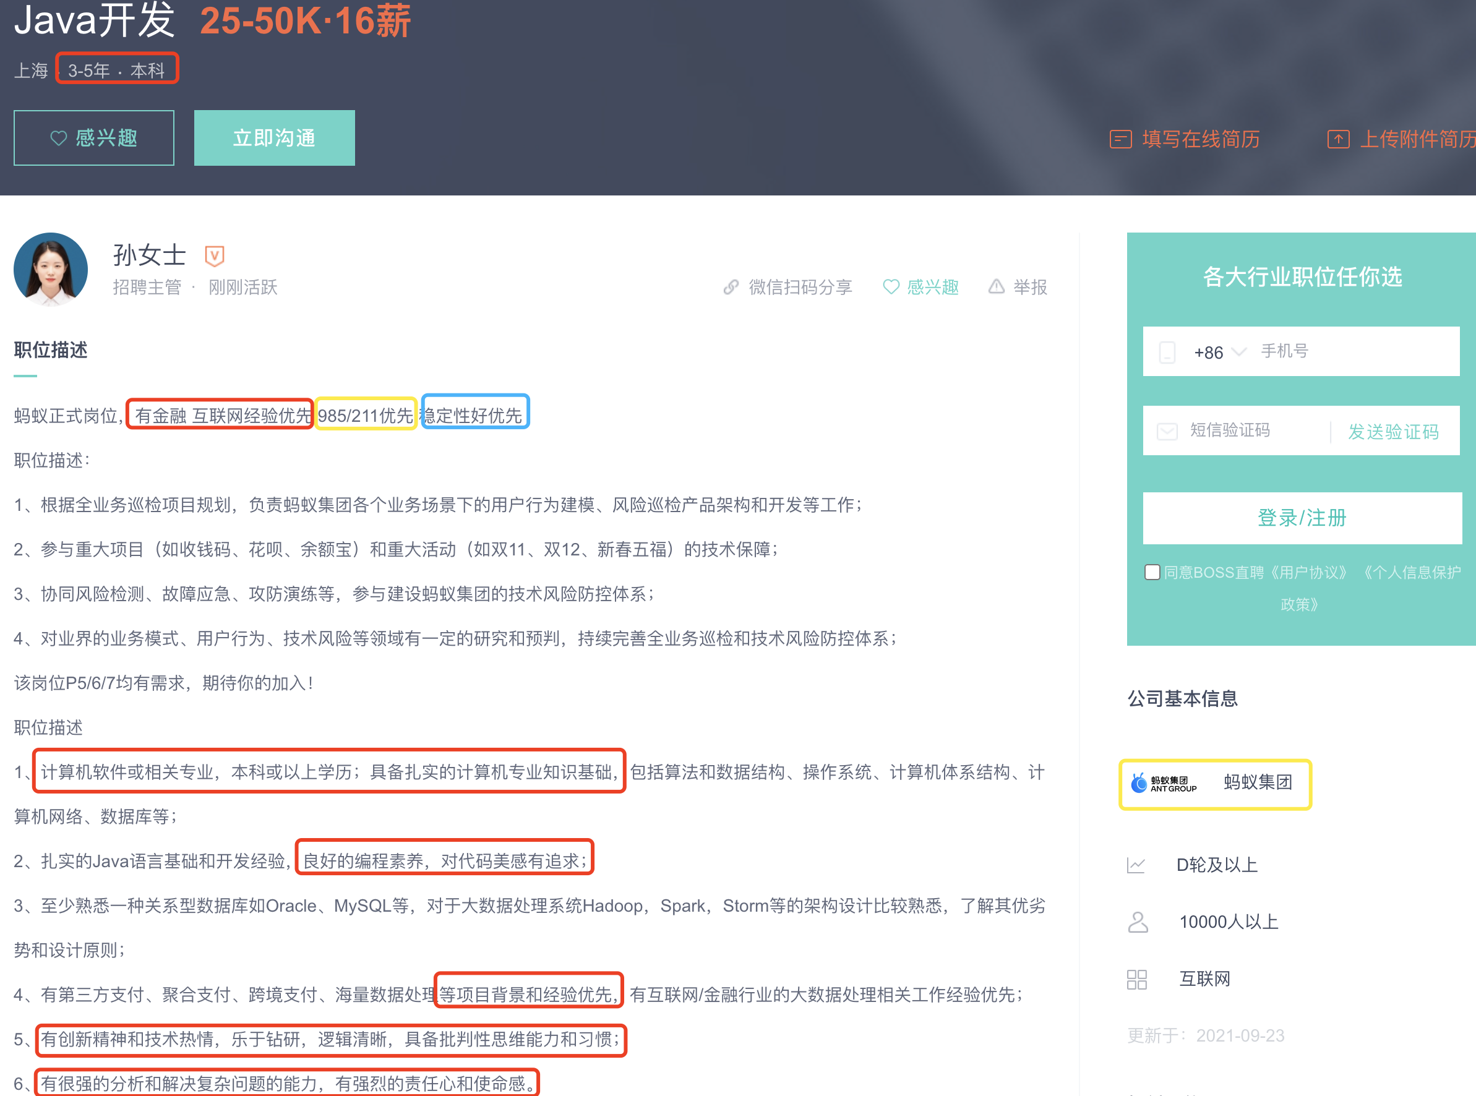This screenshot has height=1096, width=1476.
Task: Click the 举报 warning triangle icon
Action: point(996,286)
